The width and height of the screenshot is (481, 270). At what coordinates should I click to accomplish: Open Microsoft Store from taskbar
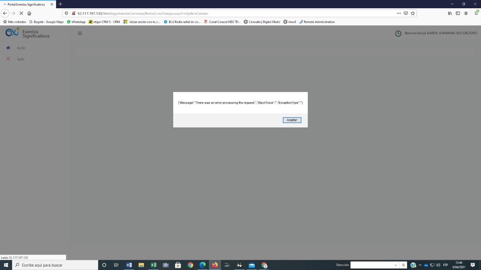178,265
